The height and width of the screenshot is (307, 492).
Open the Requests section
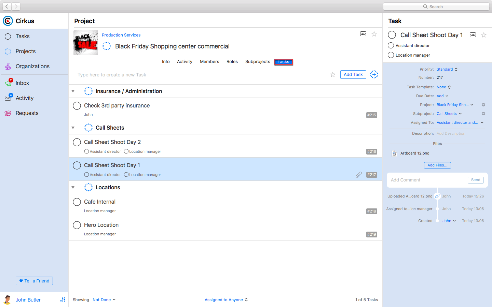28,113
